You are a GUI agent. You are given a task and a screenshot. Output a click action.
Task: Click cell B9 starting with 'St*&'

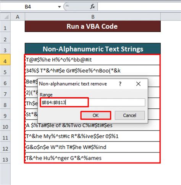pos(31,114)
